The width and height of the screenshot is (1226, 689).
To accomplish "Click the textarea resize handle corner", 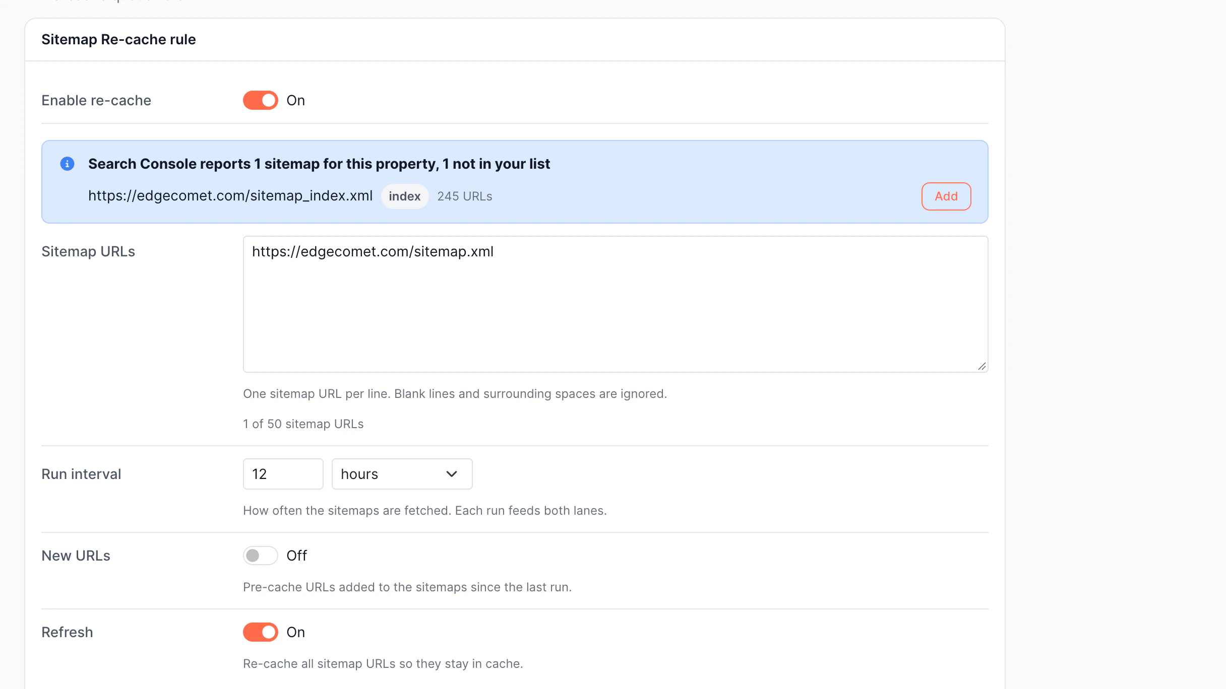I will coord(982,366).
